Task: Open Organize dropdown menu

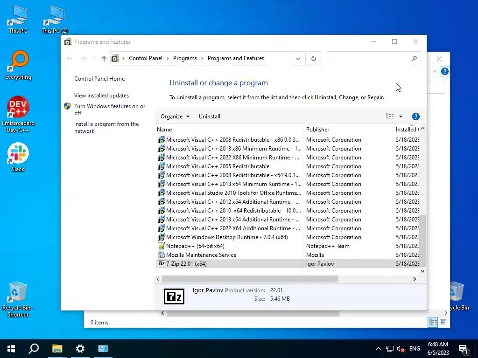Action: point(175,117)
